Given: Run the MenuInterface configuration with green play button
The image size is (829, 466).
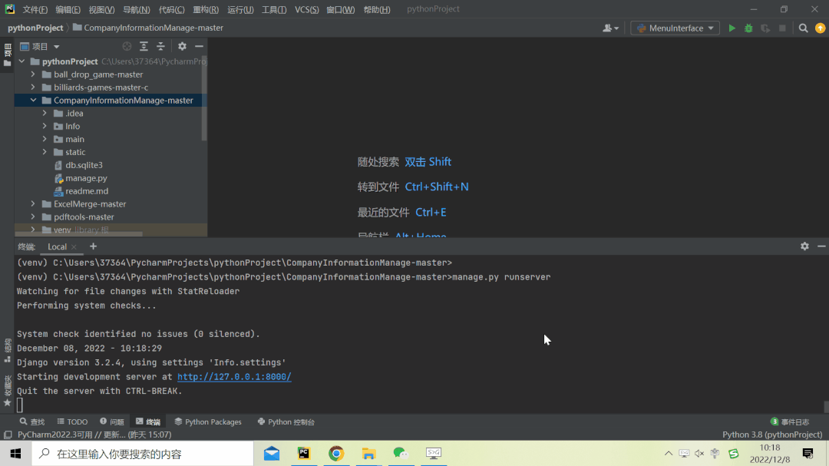Looking at the screenshot, I should (732, 28).
